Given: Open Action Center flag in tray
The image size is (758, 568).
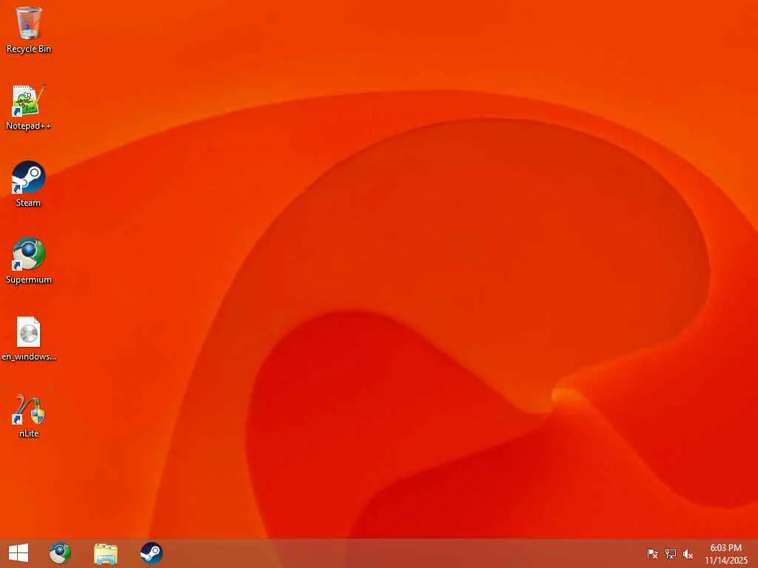Looking at the screenshot, I should click(652, 554).
